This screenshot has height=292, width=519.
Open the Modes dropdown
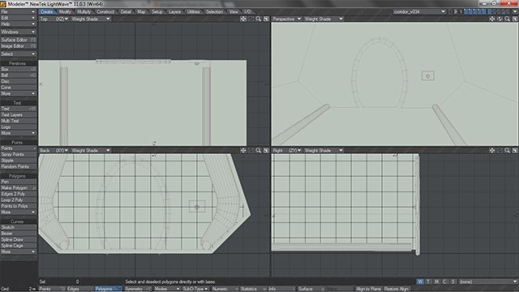tap(166, 289)
